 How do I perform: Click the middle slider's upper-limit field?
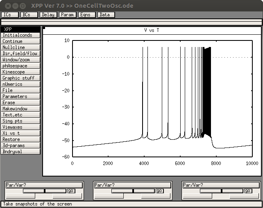tap(156, 196)
